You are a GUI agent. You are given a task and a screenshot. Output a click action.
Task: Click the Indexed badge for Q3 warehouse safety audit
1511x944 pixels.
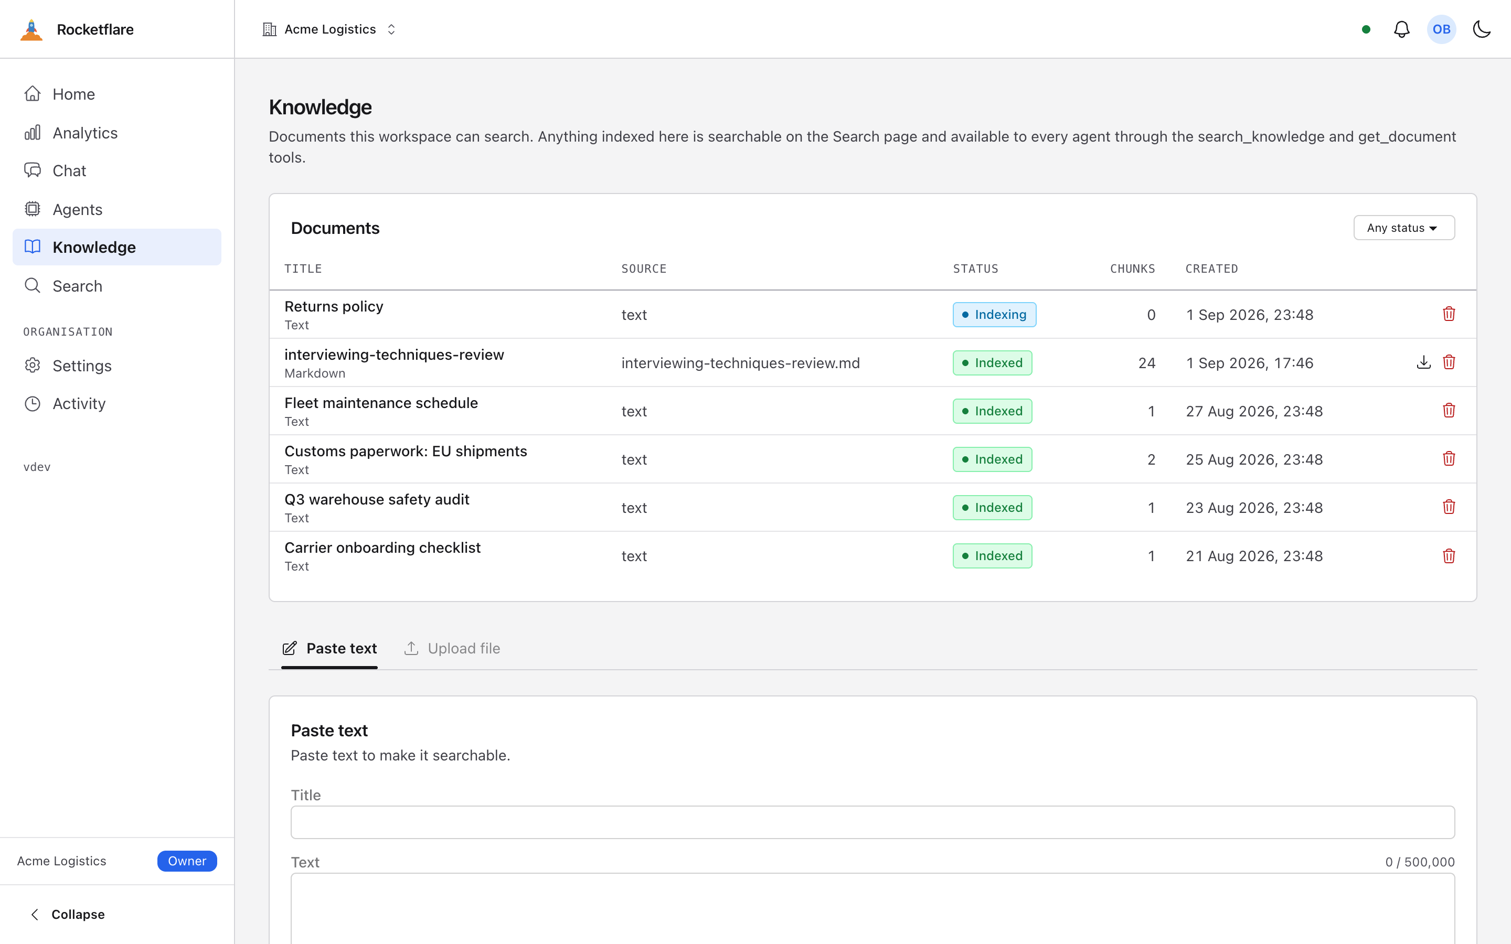[x=992, y=508]
